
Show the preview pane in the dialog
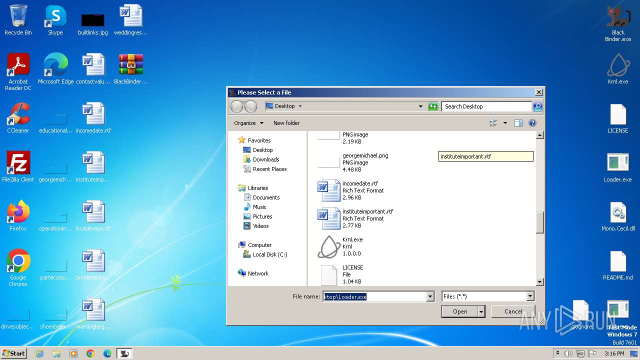pos(518,123)
